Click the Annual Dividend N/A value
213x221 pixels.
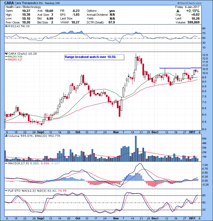coord(112,15)
